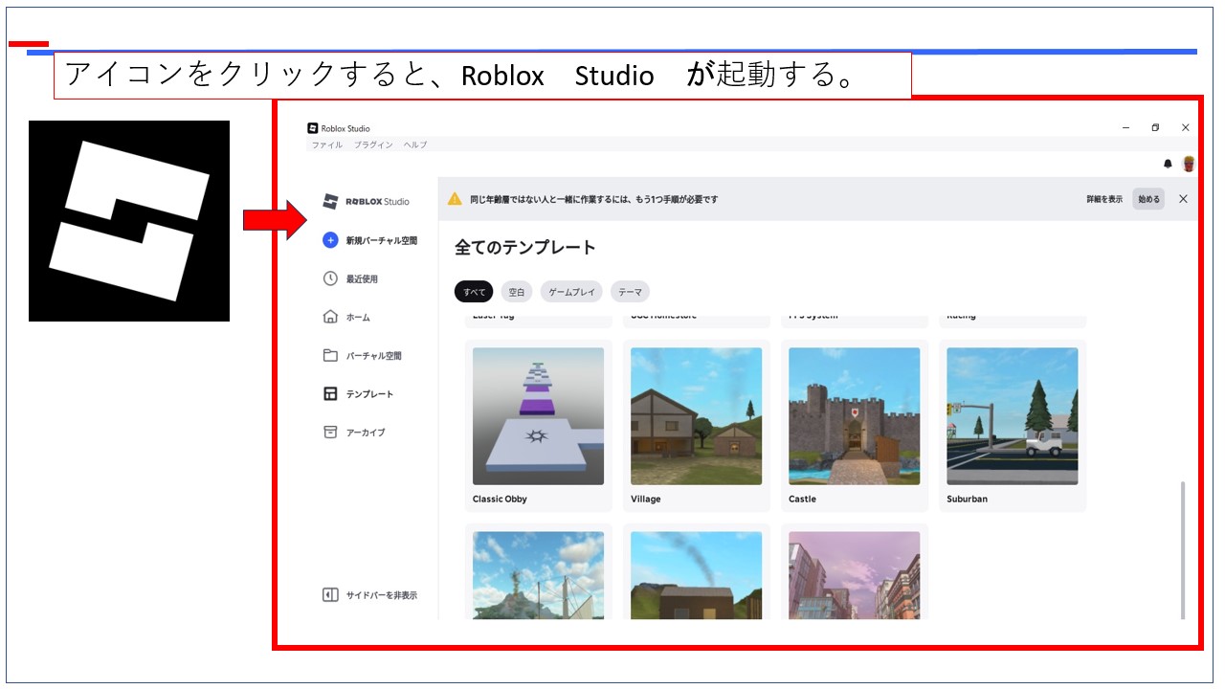Choose the Classic Obby template

[538, 426]
